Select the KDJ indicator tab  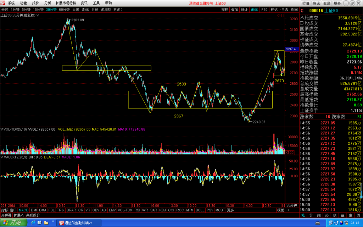click(x=162, y=210)
